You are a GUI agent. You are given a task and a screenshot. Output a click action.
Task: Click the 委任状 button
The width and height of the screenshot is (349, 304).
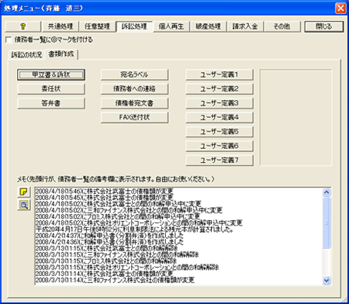click(51, 89)
